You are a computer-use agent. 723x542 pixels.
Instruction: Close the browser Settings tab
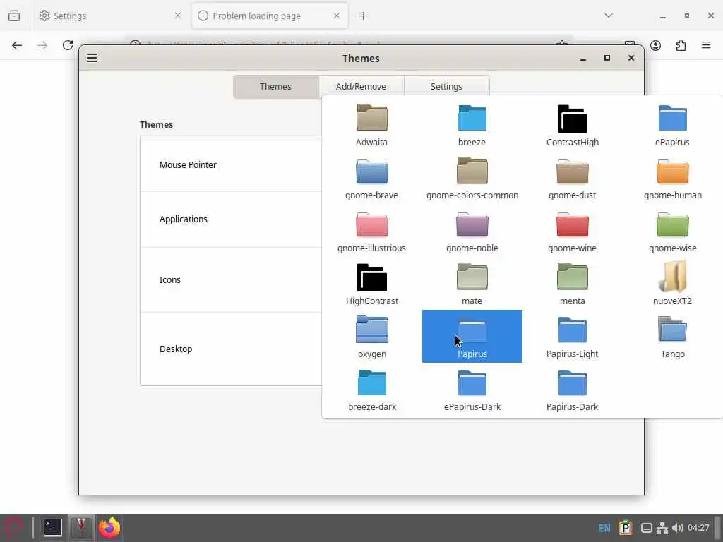[x=178, y=16]
